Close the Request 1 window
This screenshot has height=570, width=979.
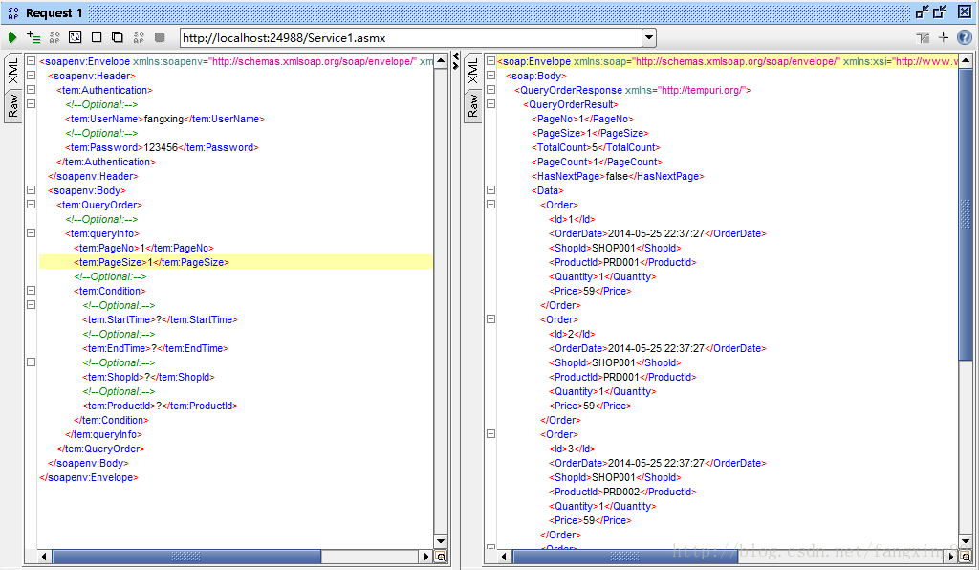click(965, 11)
